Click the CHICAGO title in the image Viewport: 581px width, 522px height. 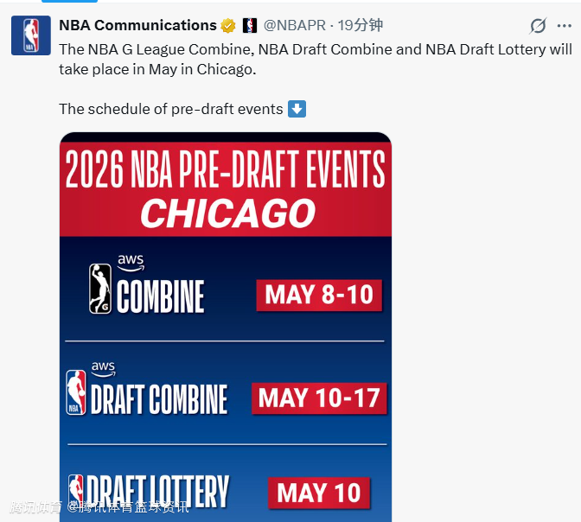click(x=227, y=213)
